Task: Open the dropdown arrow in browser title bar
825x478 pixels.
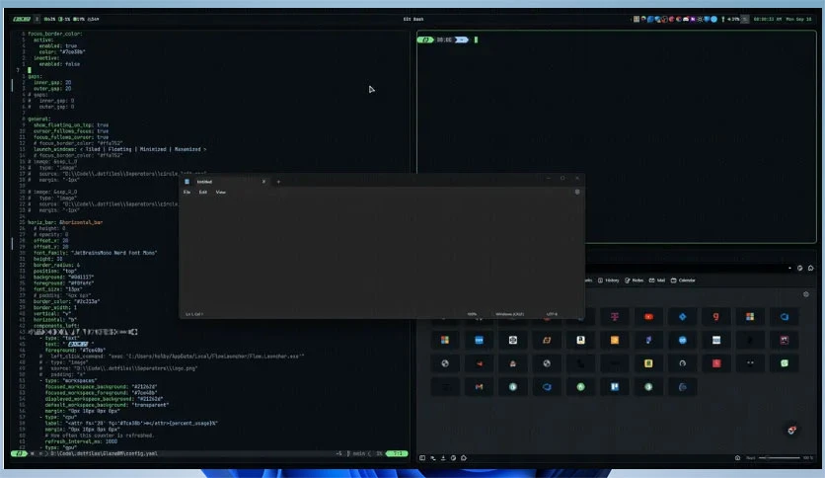Action: [789, 268]
